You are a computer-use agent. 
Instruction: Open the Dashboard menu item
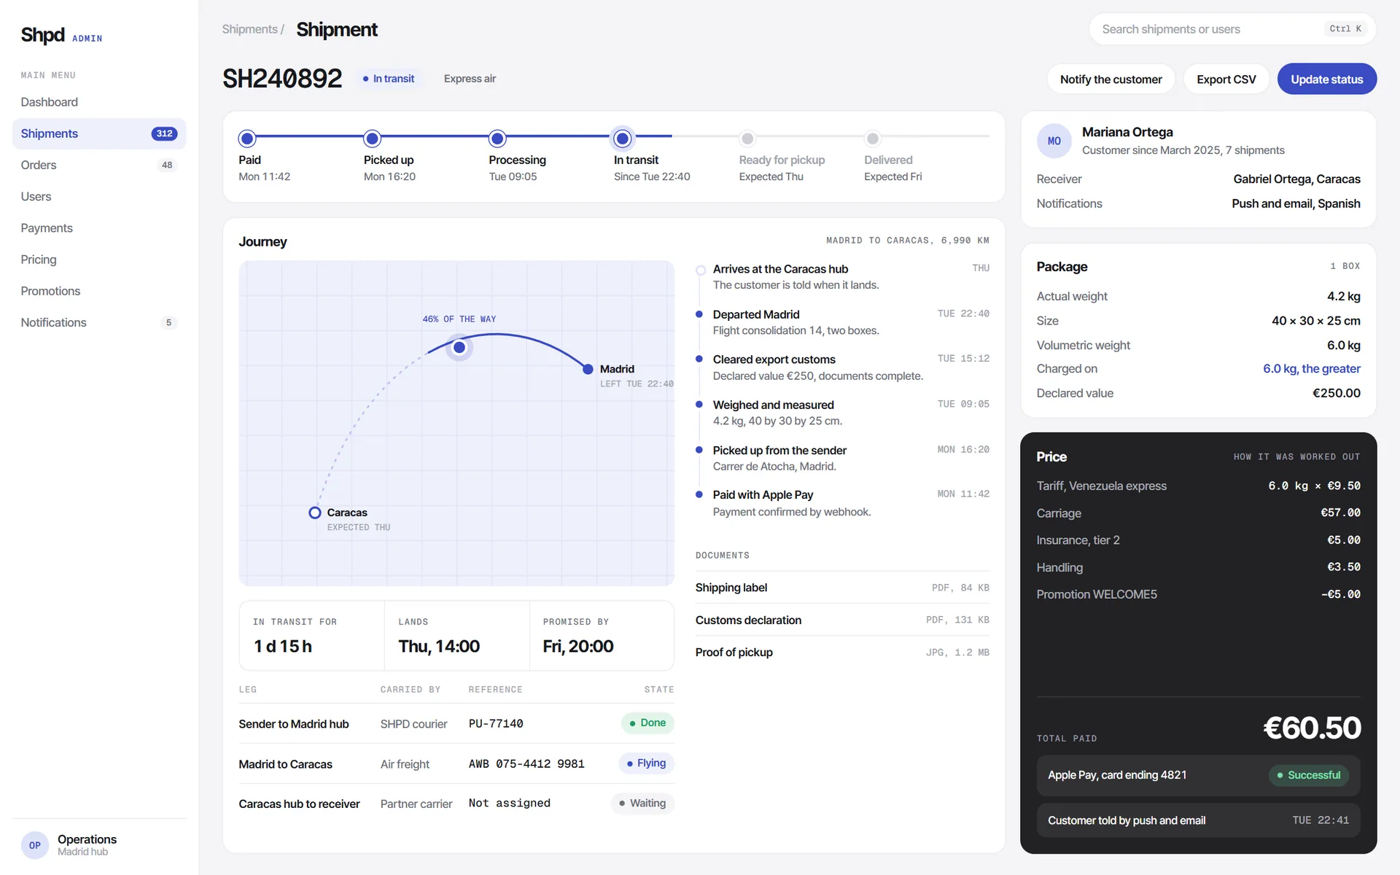point(99,102)
